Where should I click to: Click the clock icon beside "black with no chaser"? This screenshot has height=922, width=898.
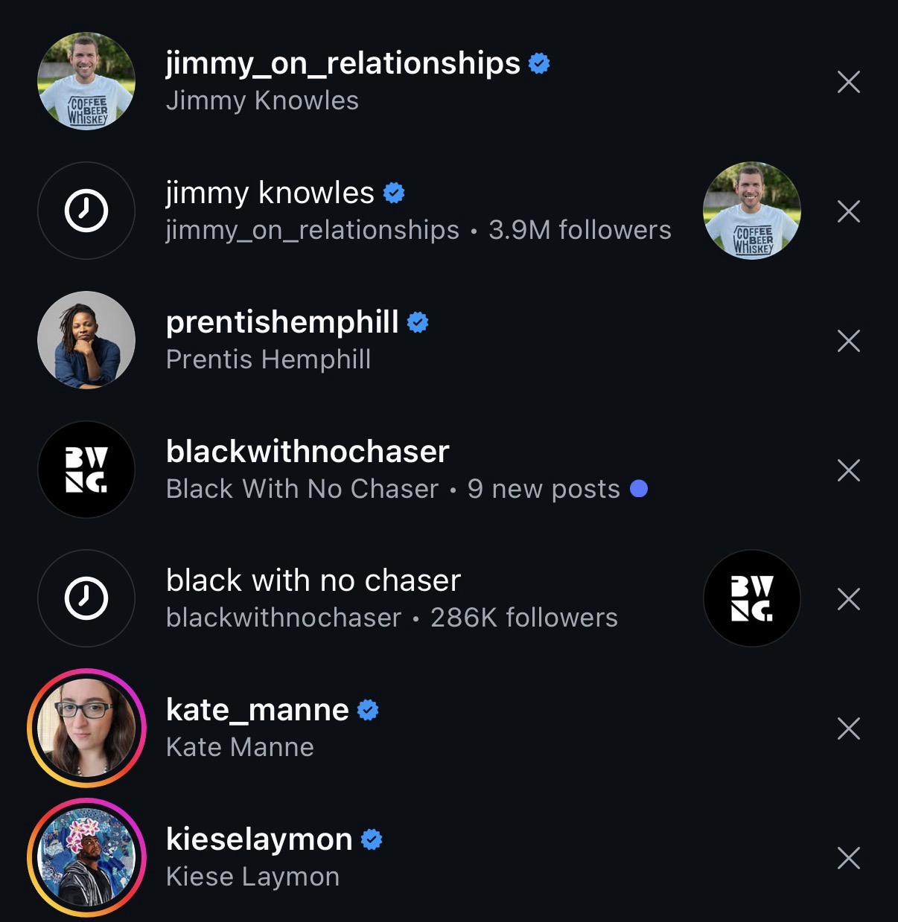[x=86, y=598]
